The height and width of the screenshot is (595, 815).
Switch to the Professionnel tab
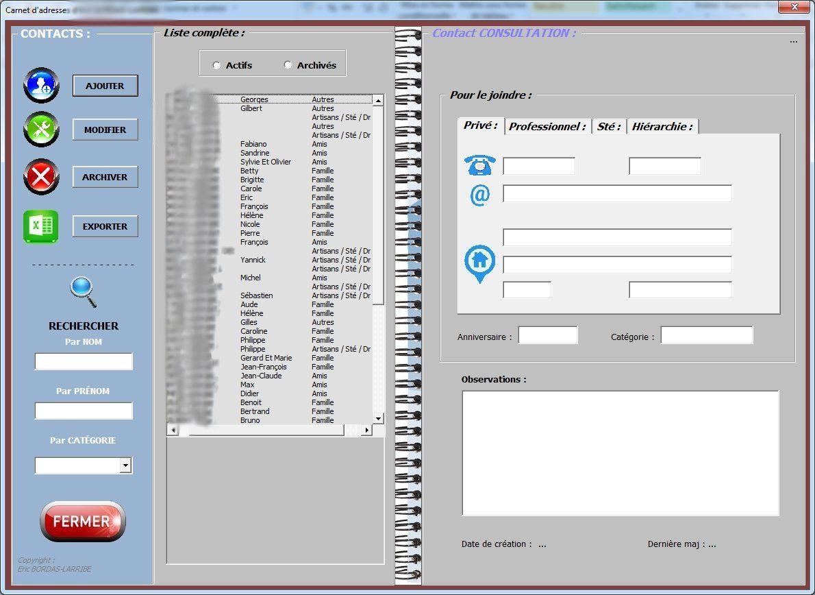pos(547,127)
